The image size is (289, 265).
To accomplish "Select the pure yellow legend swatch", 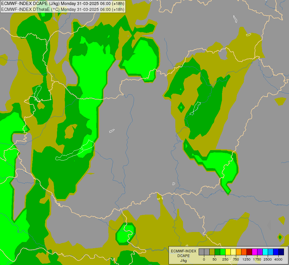I will click(228, 252).
